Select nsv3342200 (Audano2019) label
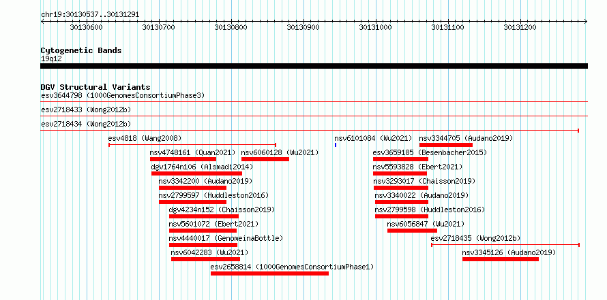The image size is (607, 300). click(x=205, y=181)
